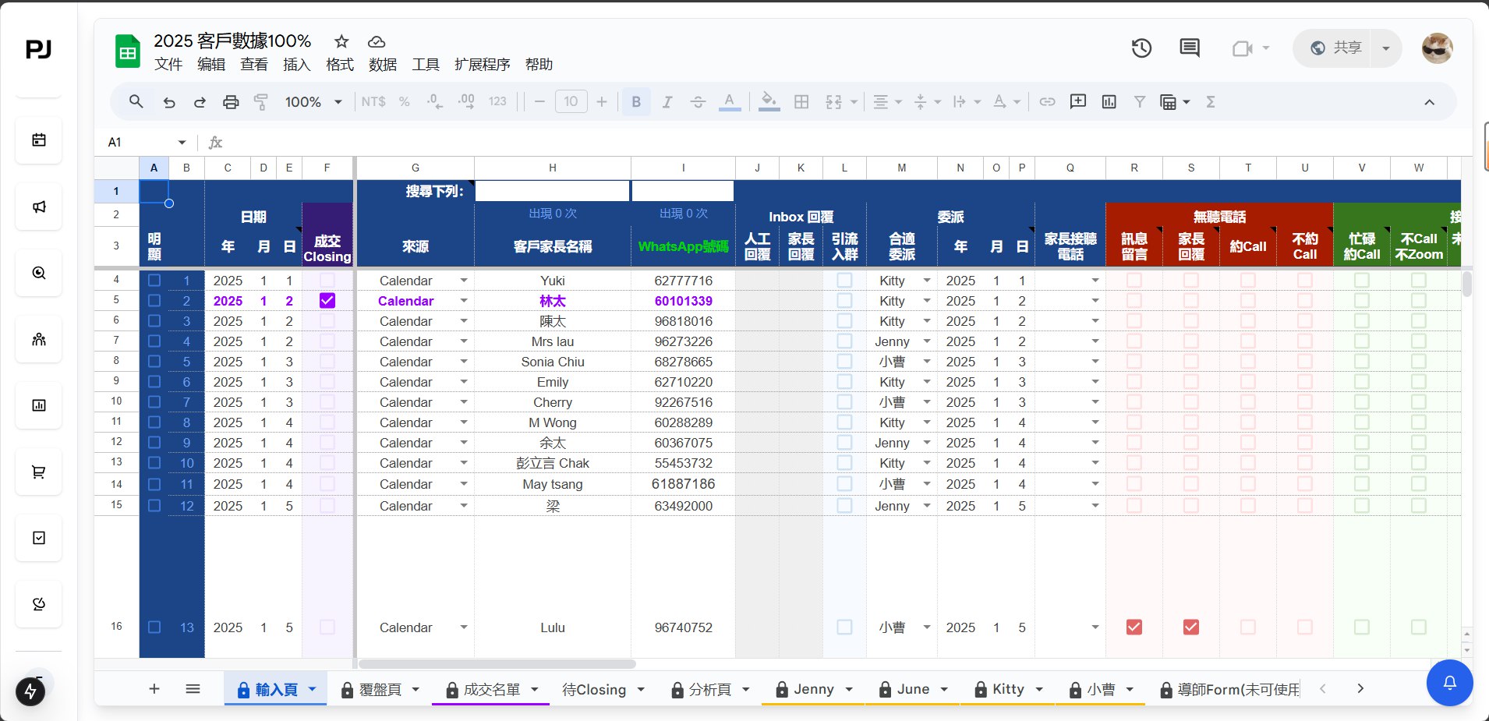This screenshot has height=721, width=1489.
Task: Expand the Kitty 合適委派 dropdown on row 4
Action: click(x=927, y=280)
